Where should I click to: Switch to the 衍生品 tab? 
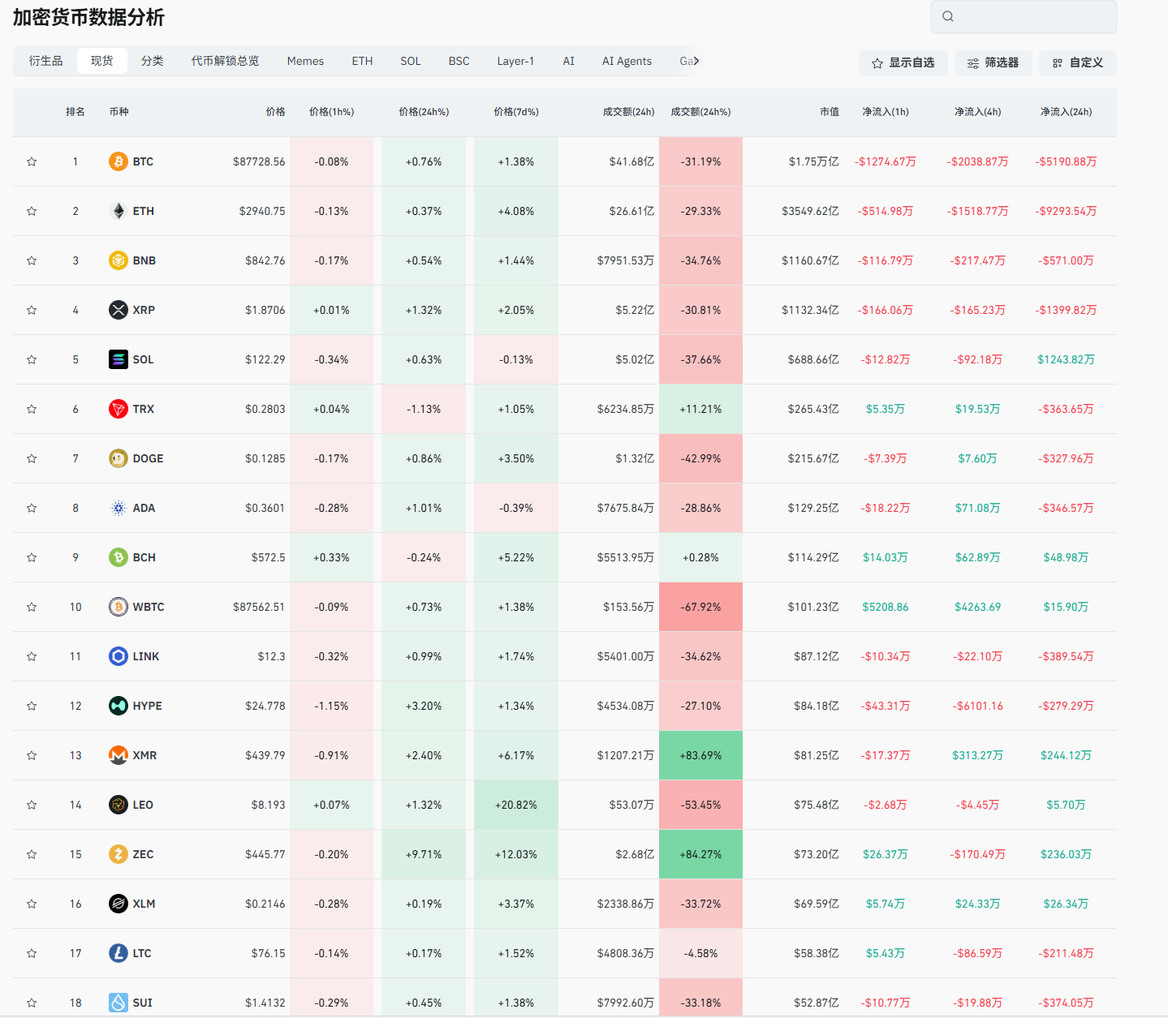pos(45,61)
